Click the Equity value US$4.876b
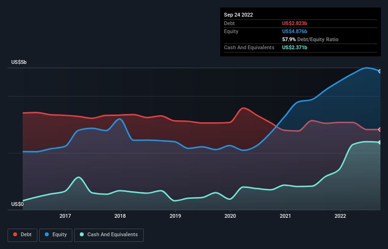The image size is (388, 249). 295,31
